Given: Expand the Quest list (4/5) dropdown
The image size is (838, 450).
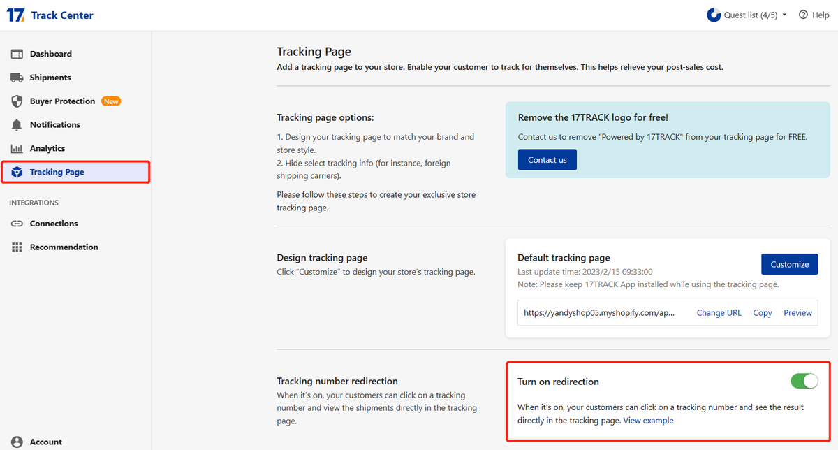Looking at the screenshot, I should [x=747, y=15].
